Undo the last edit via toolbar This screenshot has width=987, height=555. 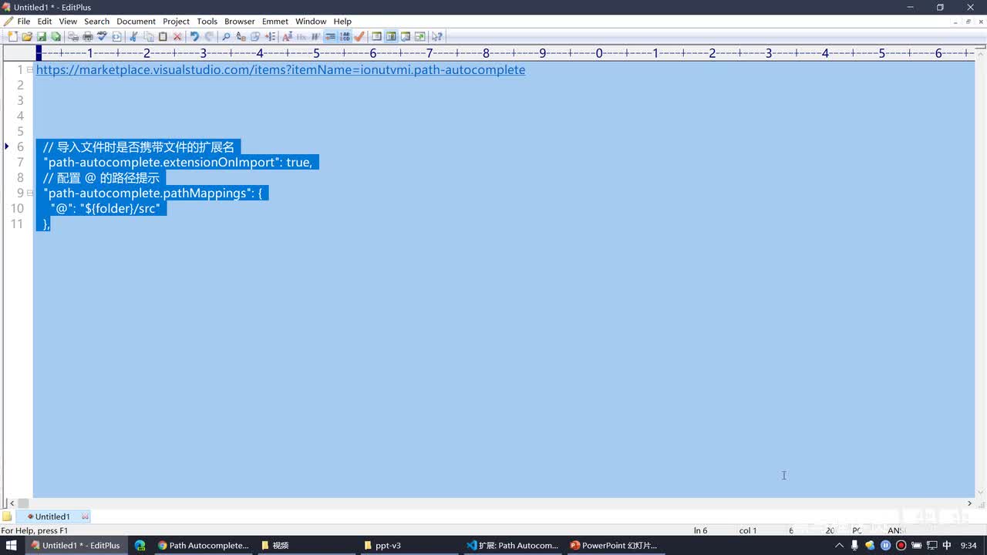[x=194, y=36]
